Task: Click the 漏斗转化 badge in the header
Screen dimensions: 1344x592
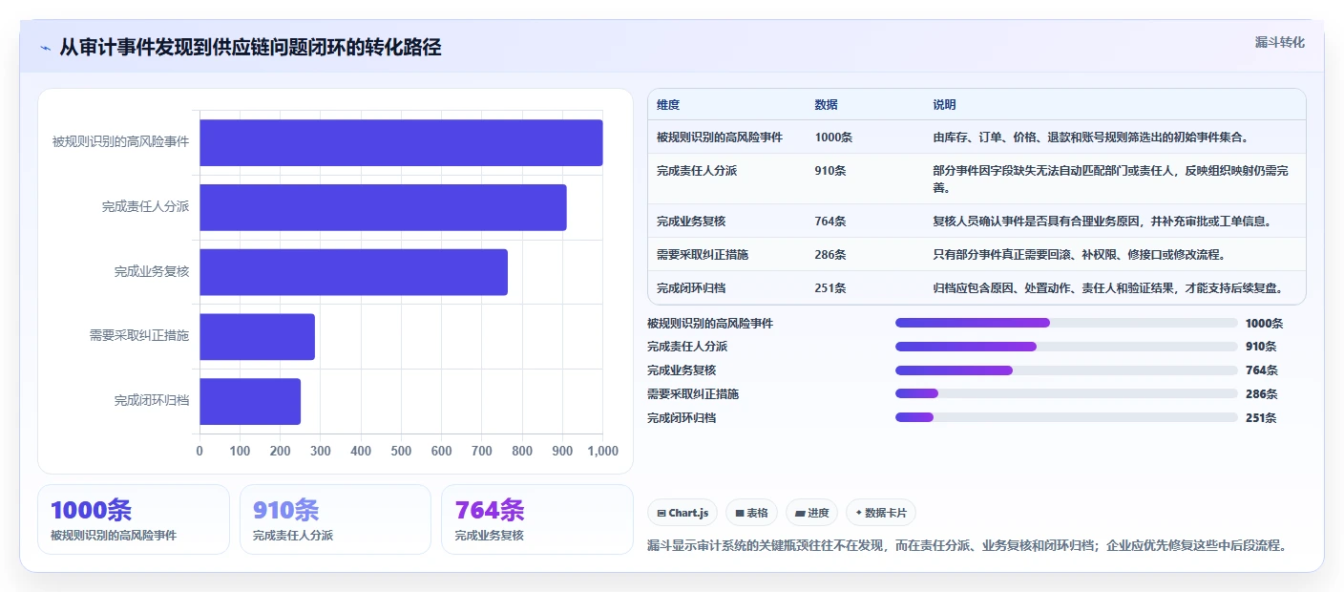Action: [x=1279, y=43]
